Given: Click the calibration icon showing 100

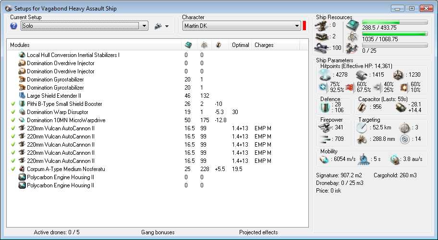Looking at the screenshot, I should pyautogui.click(x=321, y=48).
